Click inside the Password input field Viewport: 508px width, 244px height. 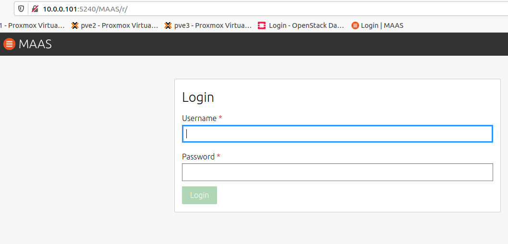337,172
